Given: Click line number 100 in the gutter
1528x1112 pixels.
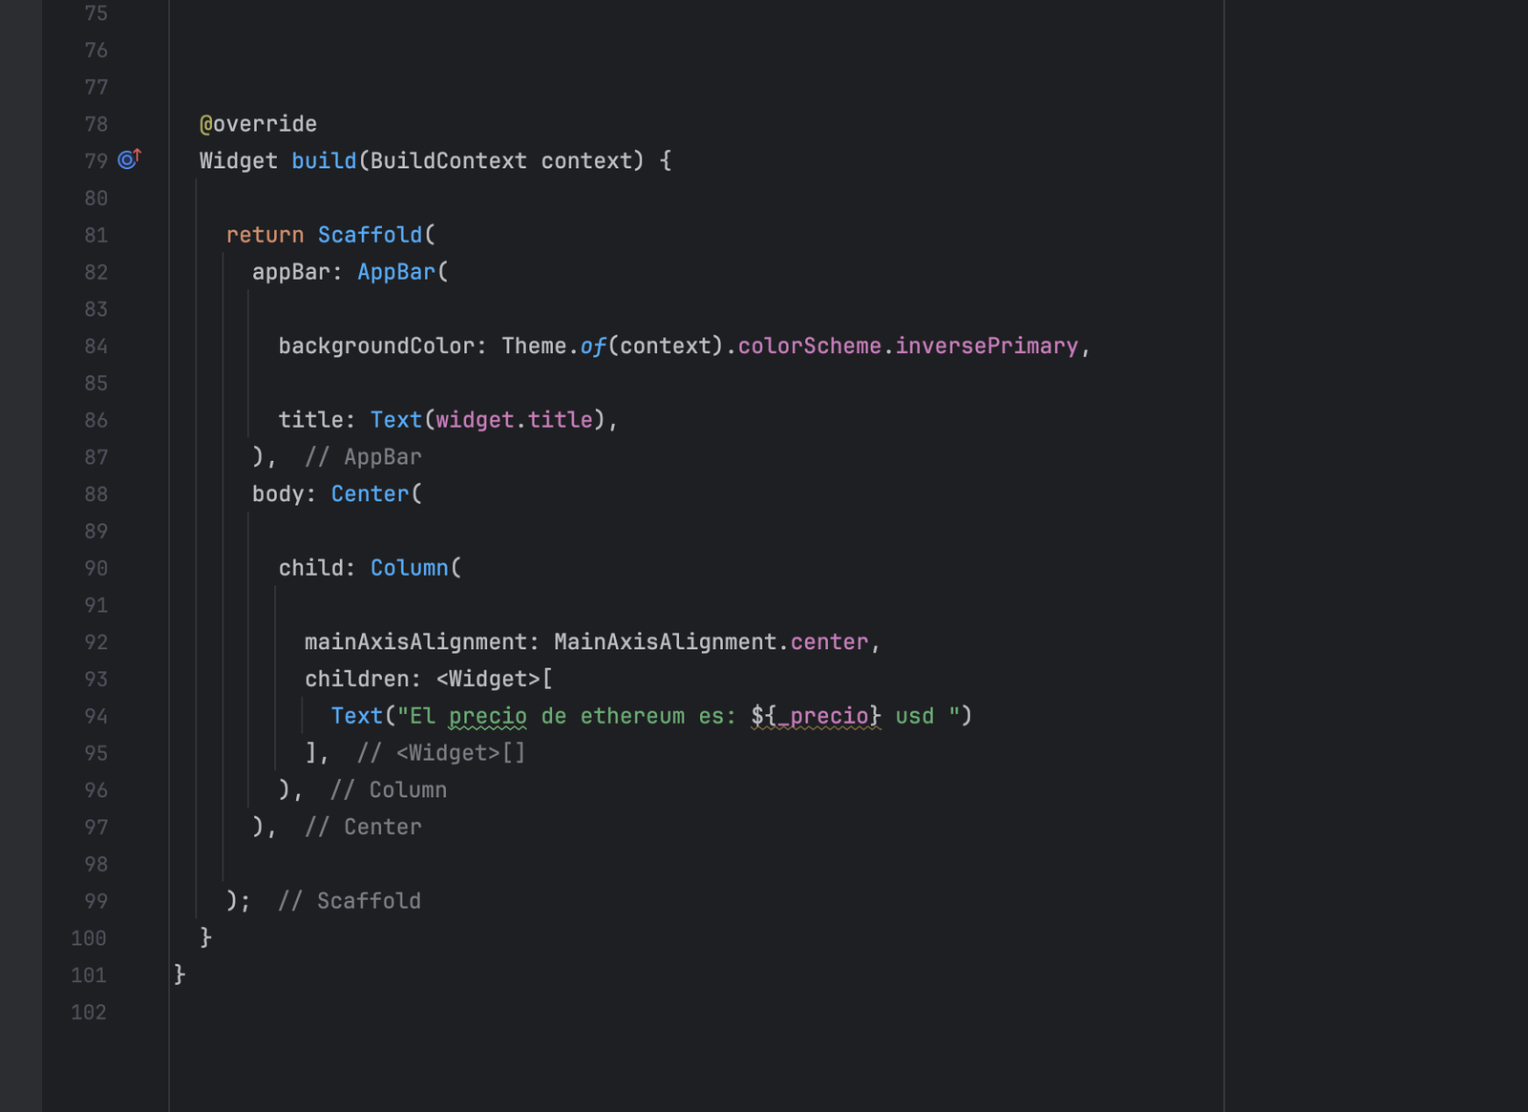Looking at the screenshot, I should (89, 938).
